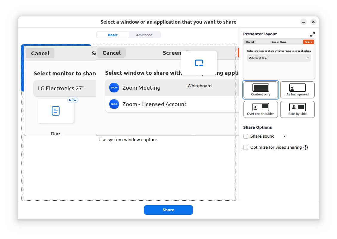This screenshot has width=337, height=239.
Task: Choose the As background layout
Action: pyautogui.click(x=298, y=90)
